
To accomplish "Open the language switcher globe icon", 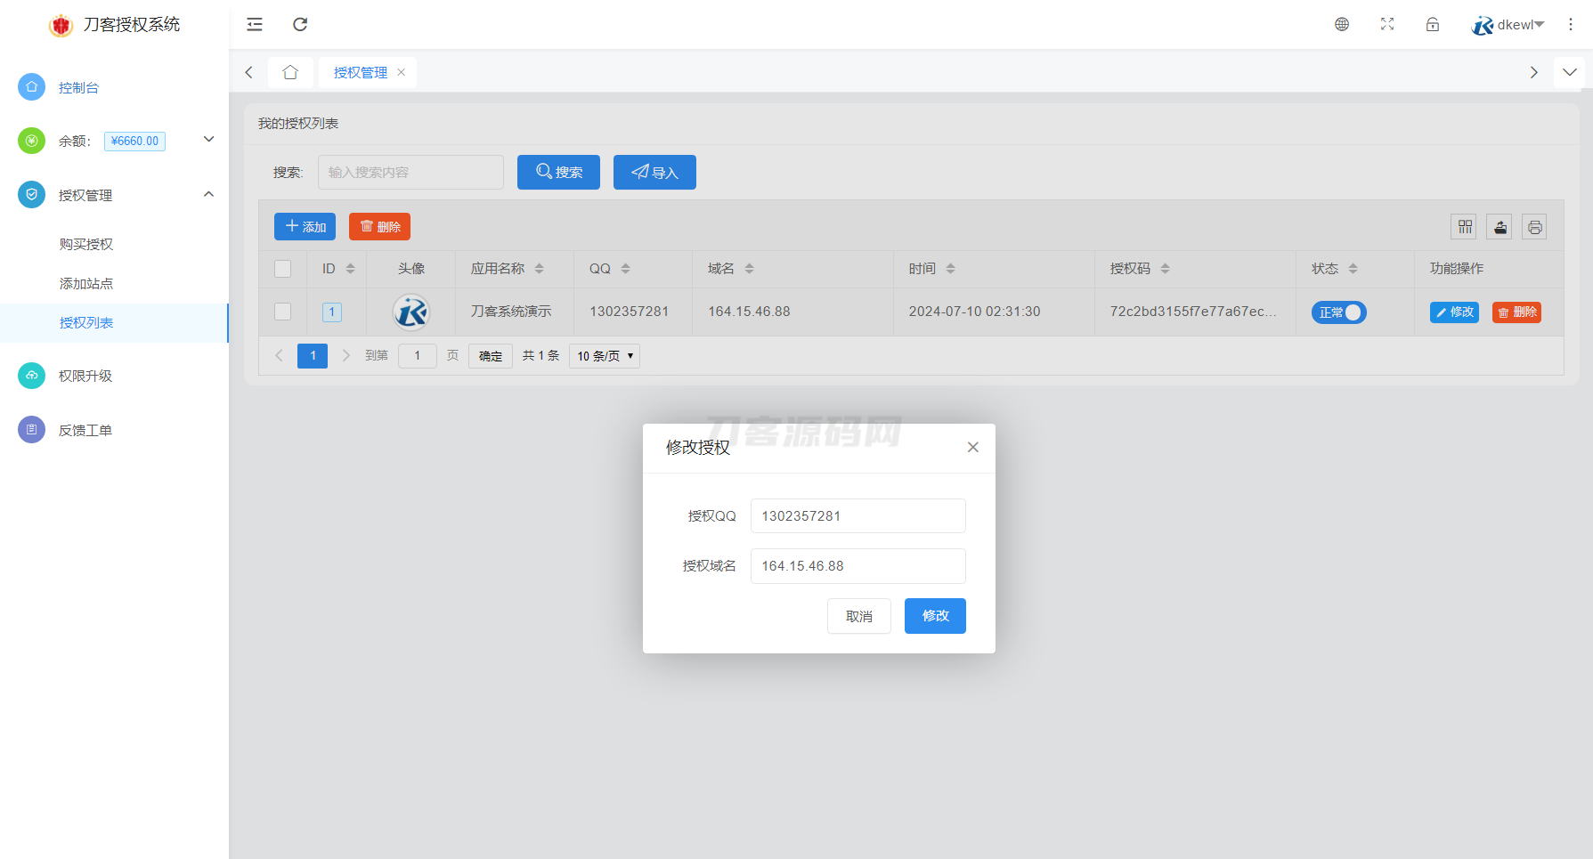I will (1342, 24).
